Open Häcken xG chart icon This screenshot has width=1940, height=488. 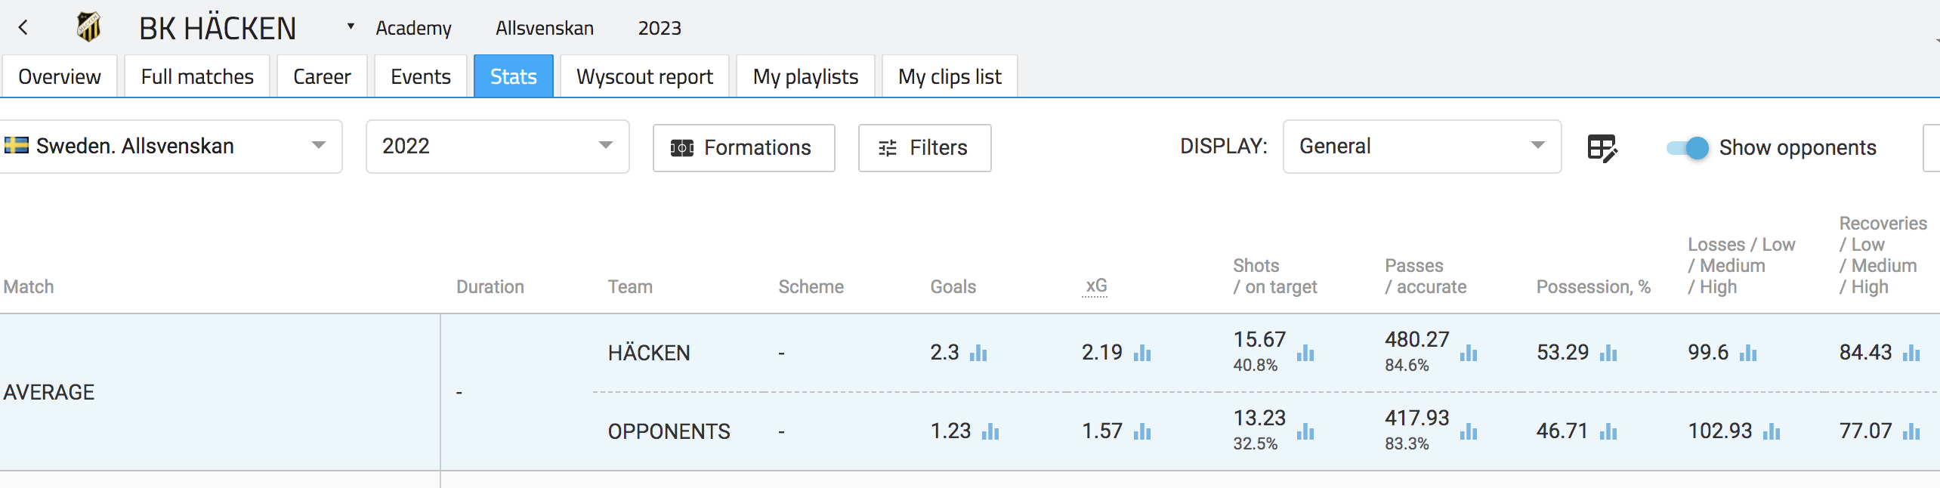(1141, 353)
